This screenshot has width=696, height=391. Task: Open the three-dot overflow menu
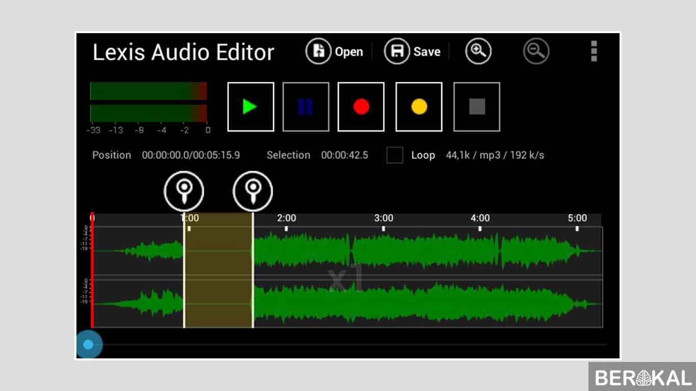594,51
